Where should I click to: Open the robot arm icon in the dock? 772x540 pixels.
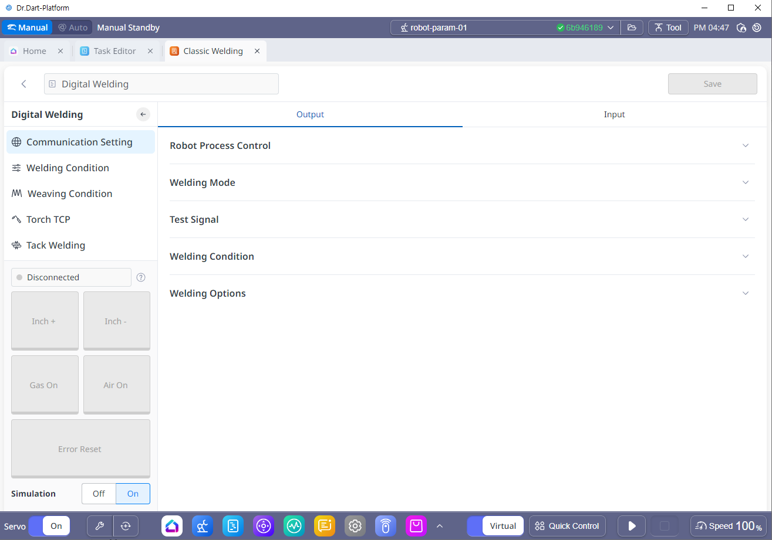point(203,526)
